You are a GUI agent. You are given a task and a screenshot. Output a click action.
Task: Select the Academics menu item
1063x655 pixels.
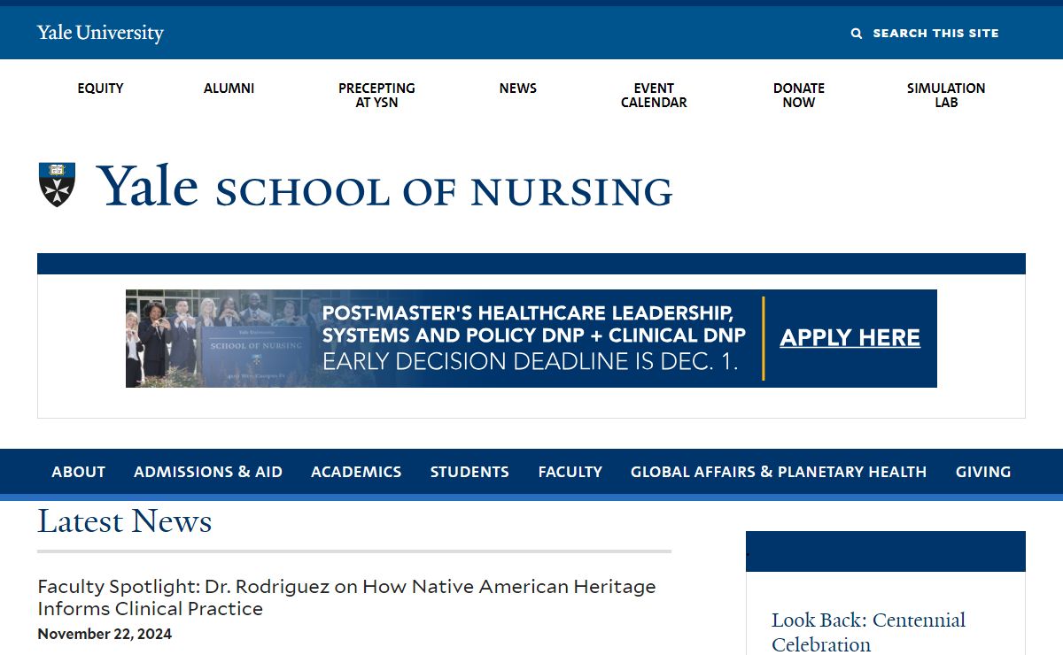point(356,472)
